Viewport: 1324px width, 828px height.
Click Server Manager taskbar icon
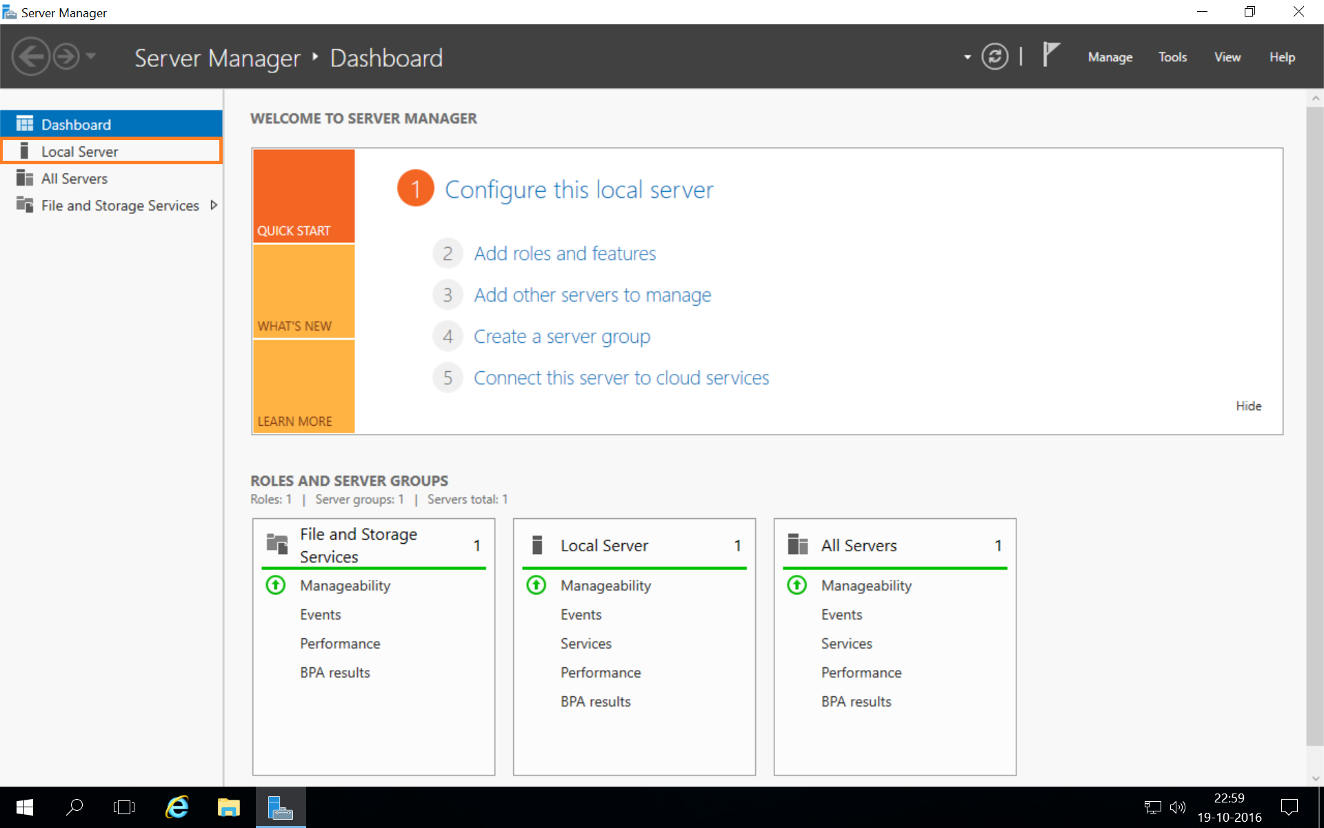[281, 807]
